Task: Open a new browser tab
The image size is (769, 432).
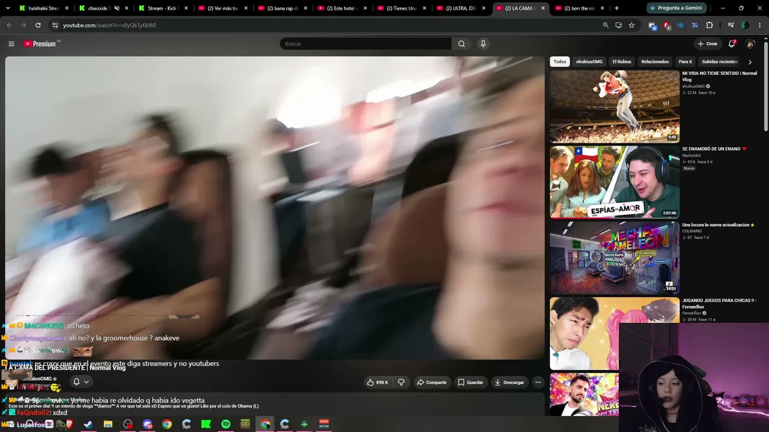Action: 616,8
